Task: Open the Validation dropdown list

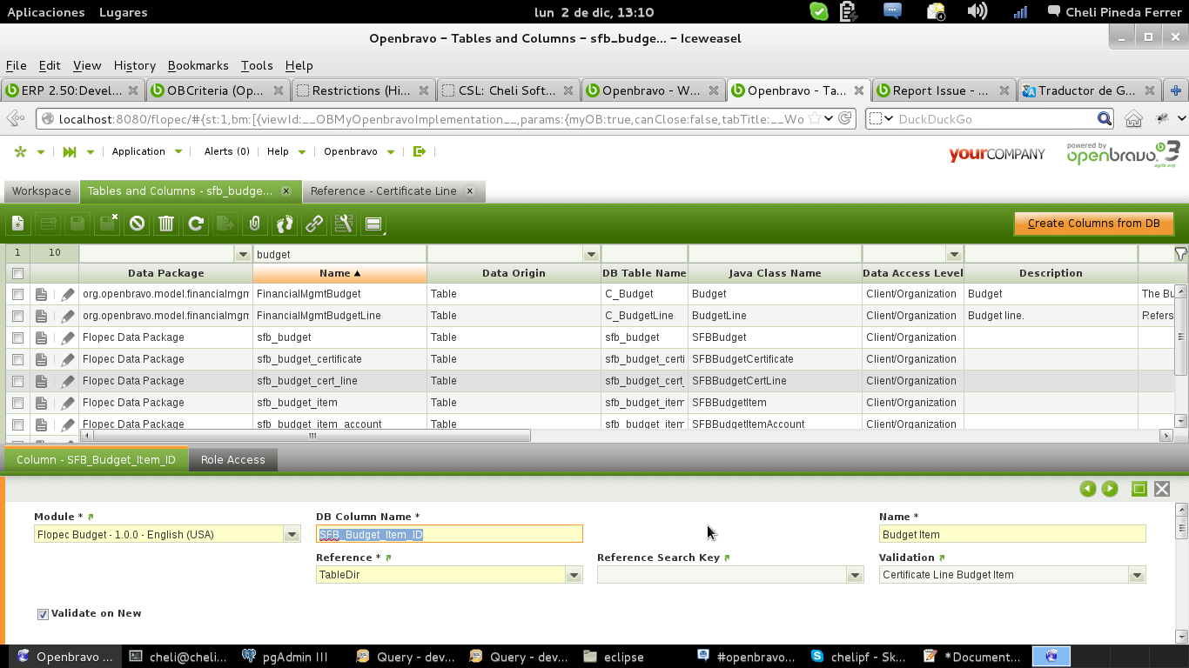Action: (1136, 575)
